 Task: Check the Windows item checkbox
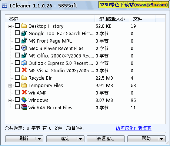pyautogui.click(x=17, y=100)
